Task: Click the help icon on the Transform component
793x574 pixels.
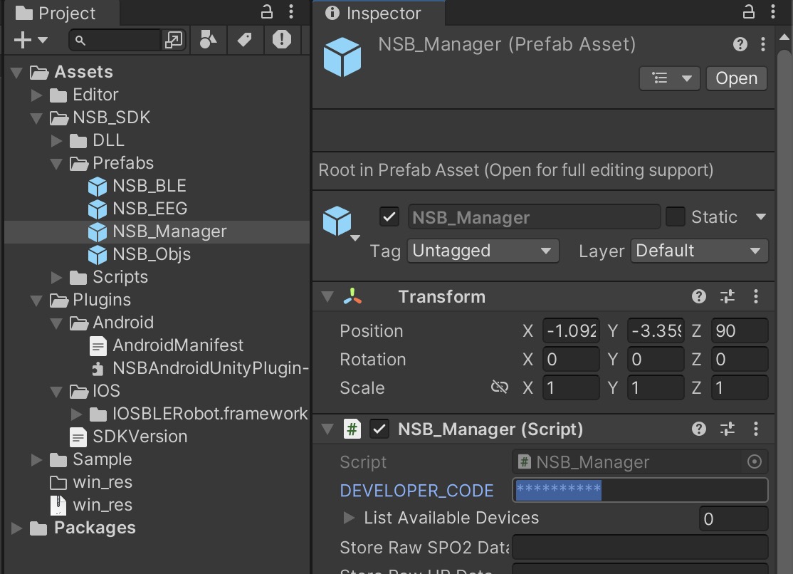Action: click(x=699, y=296)
